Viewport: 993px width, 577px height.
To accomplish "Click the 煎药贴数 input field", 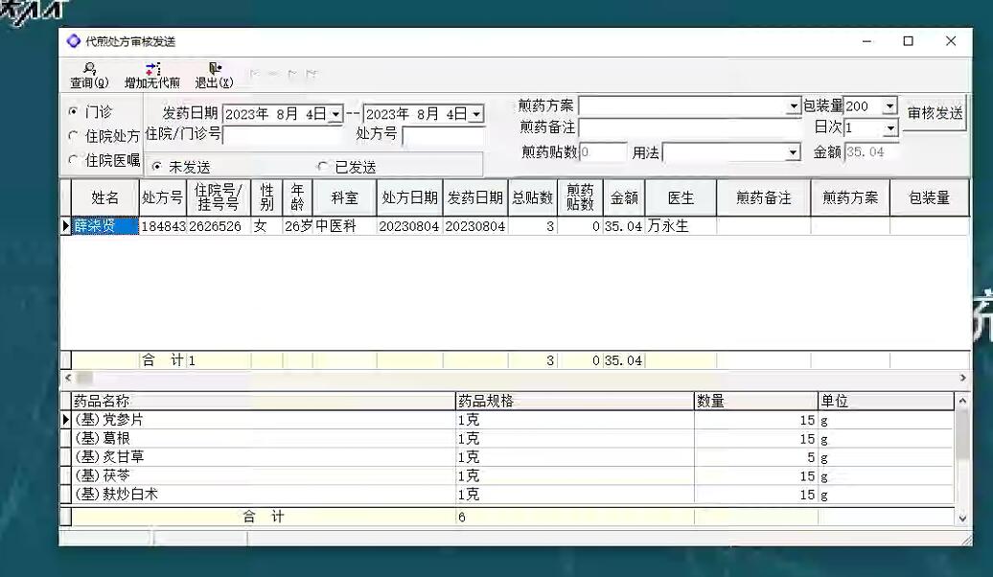I will (x=603, y=152).
